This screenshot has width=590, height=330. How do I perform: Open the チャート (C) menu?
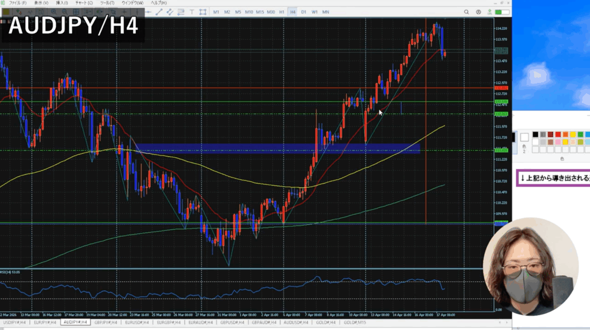[84, 3]
